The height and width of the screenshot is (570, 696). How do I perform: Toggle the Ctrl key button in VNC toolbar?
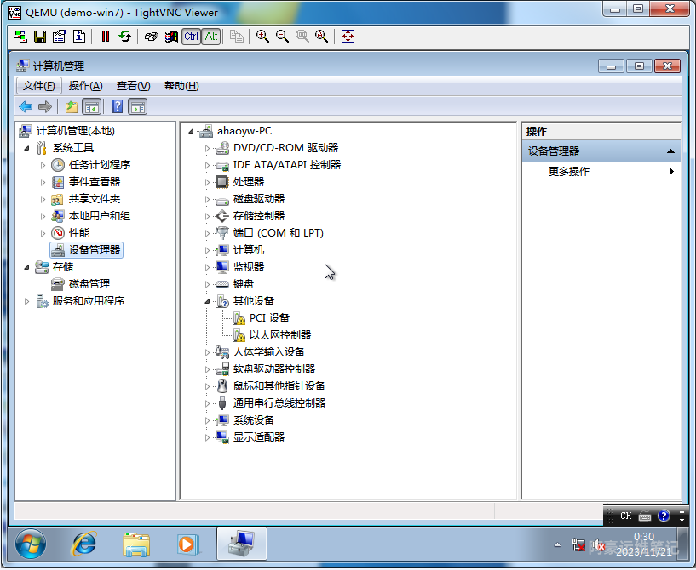click(191, 36)
